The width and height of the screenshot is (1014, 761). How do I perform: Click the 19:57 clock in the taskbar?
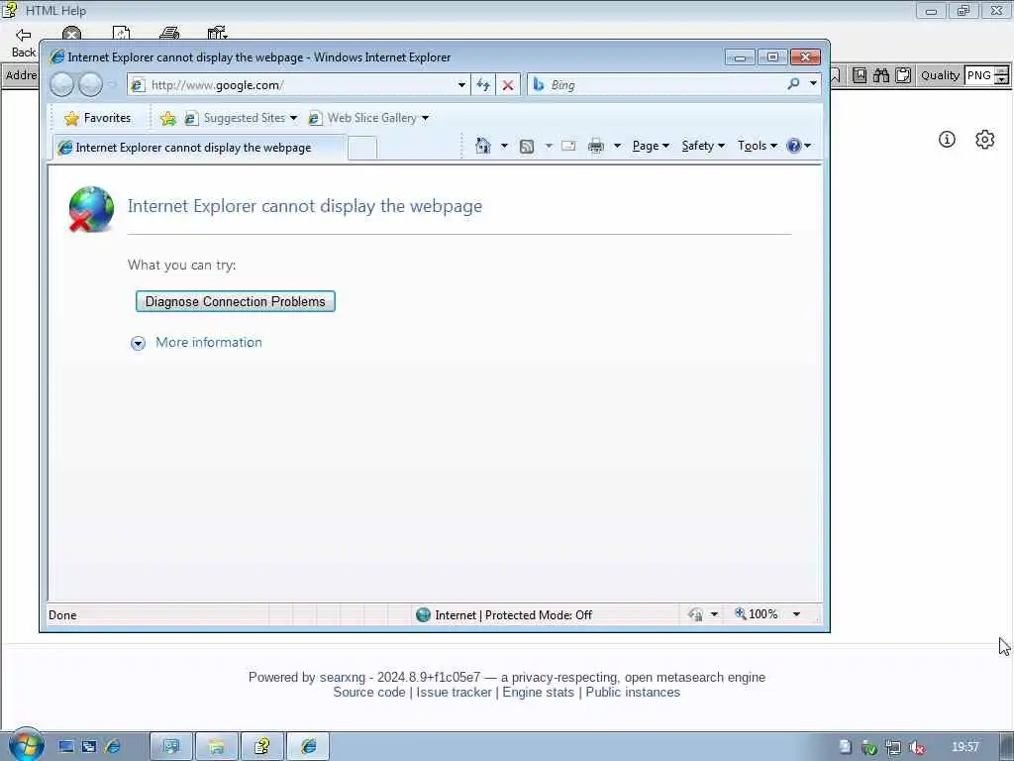pyautogui.click(x=964, y=747)
